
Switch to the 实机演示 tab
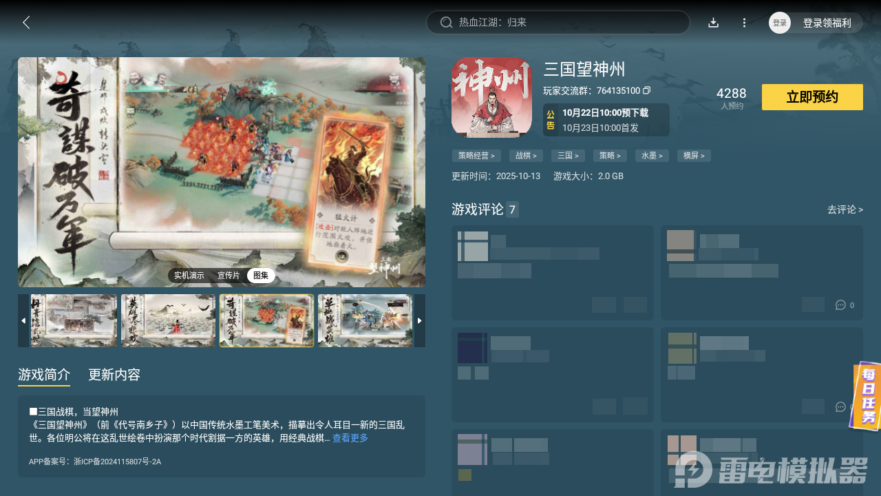coord(189,275)
